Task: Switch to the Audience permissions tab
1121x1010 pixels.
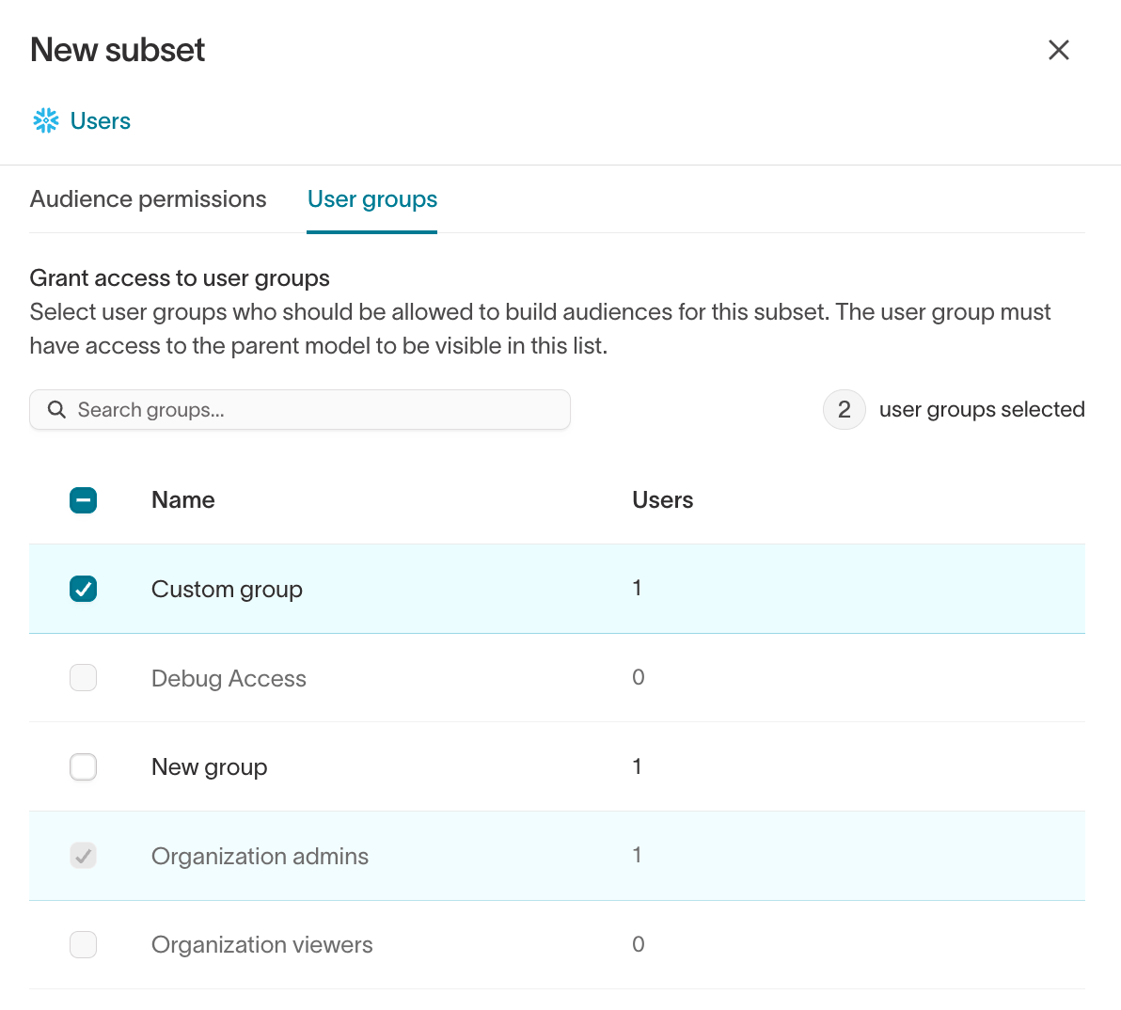Action: click(x=148, y=198)
